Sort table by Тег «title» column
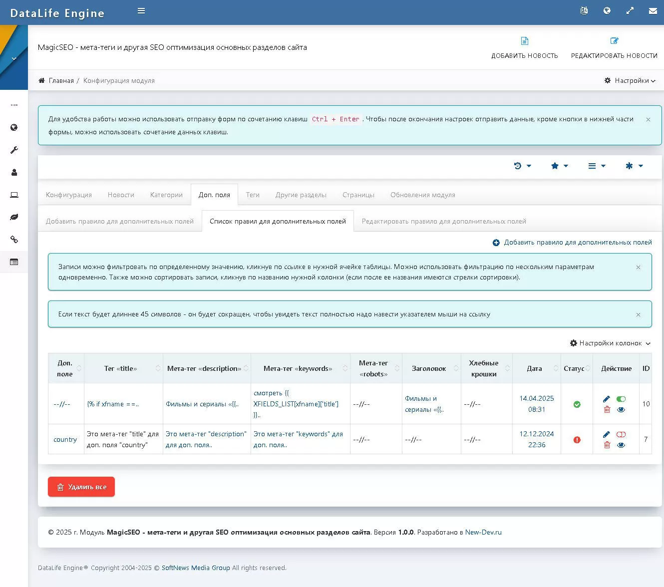The height and width of the screenshot is (587, 664). point(124,368)
